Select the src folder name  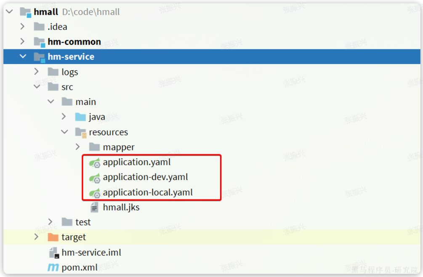coord(67,87)
